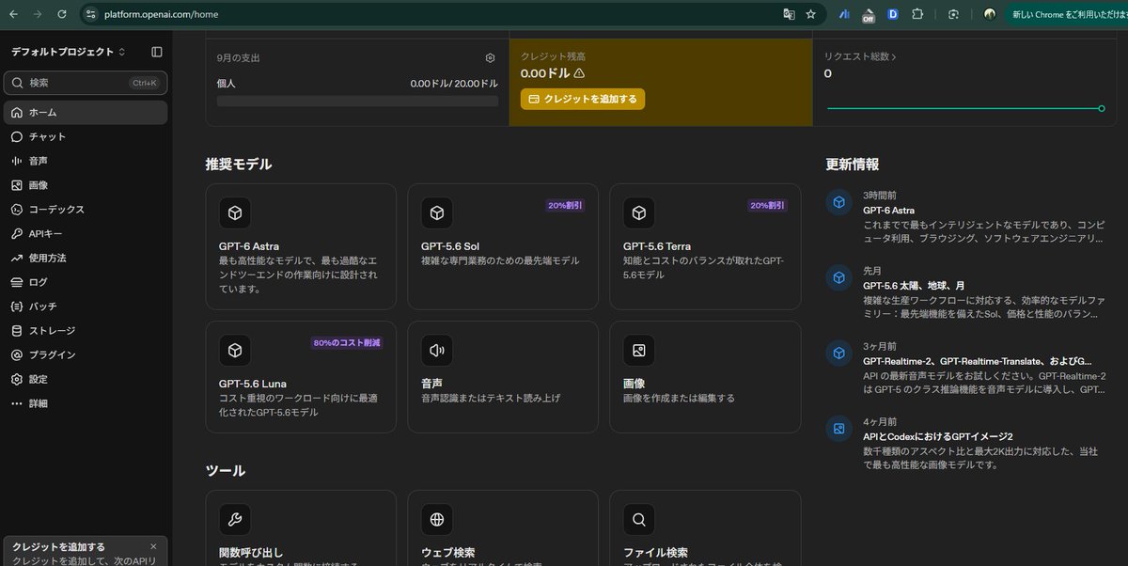Click the 9月の支出 progress bar
This screenshot has width=1128, height=566.
coord(357,101)
